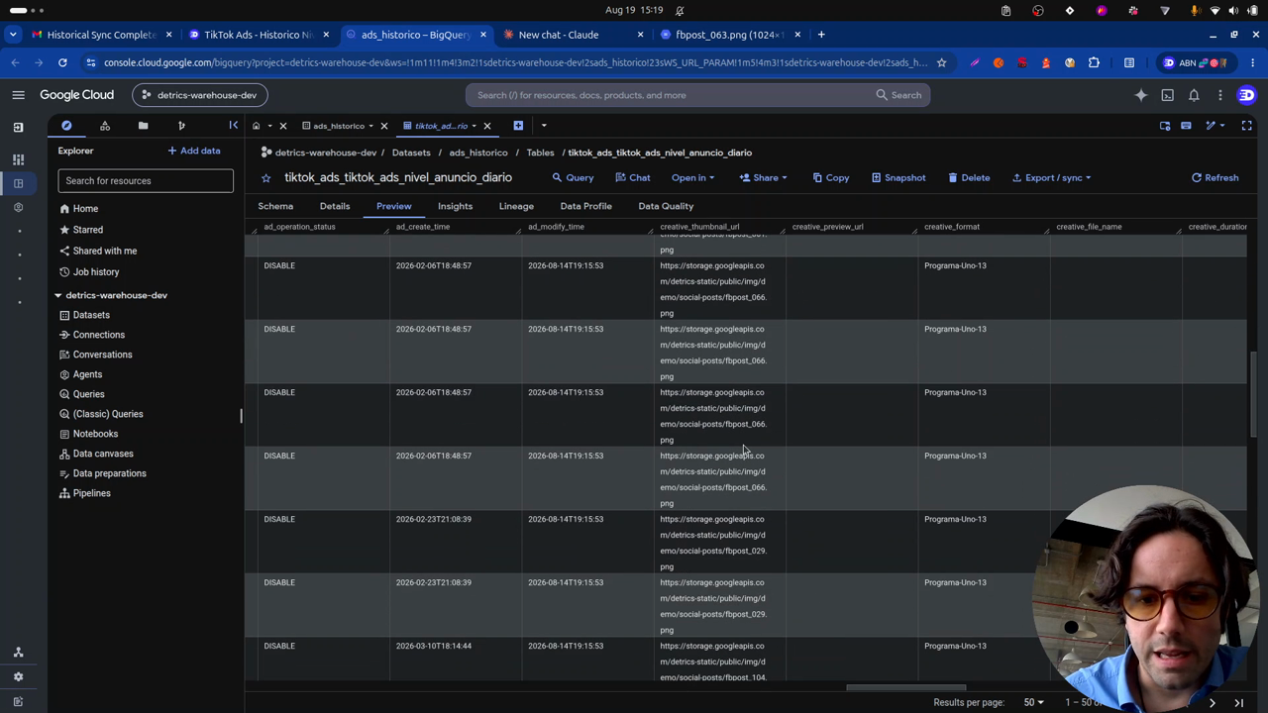Open the three-dot more menu in Cloud header
This screenshot has height=713, width=1268.
[1220, 95]
